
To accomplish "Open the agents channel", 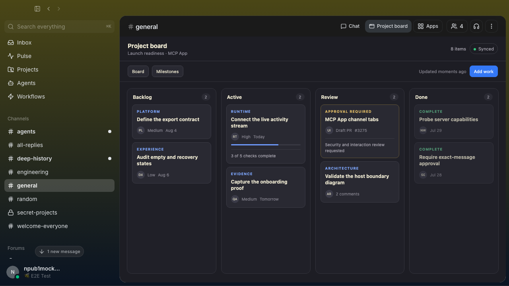I will click(59, 131).
